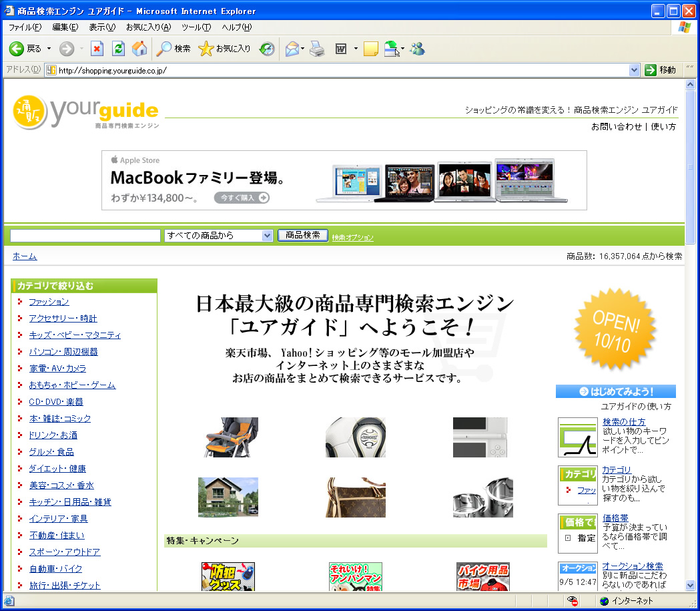
Task: Click the 商品検索 search button
Action: pyautogui.click(x=302, y=235)
